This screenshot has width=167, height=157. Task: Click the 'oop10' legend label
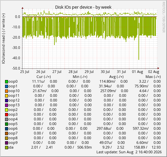14,91
